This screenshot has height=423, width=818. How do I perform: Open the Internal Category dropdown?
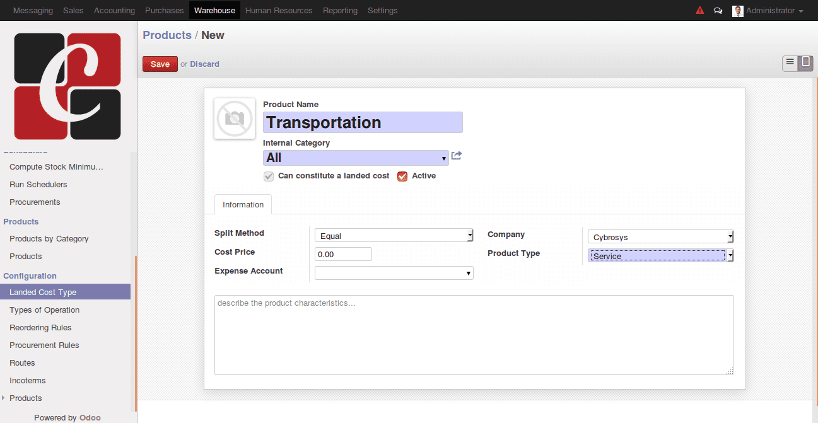356,158
